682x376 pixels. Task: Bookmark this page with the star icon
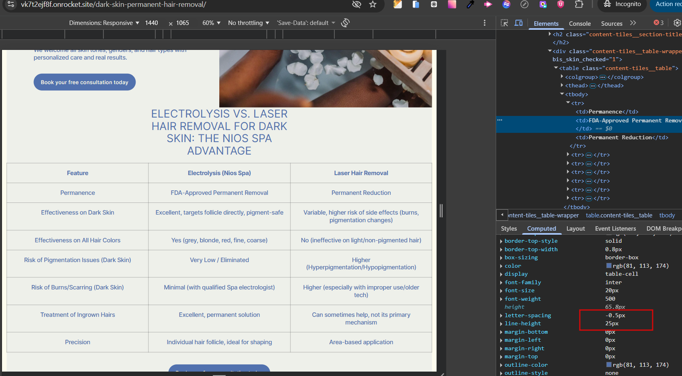[373, 4]
